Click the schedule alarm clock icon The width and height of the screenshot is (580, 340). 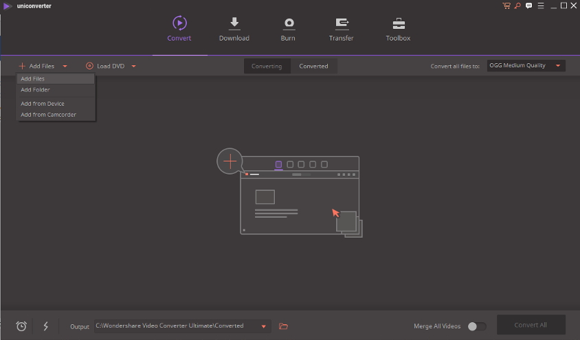pos(21,326)
